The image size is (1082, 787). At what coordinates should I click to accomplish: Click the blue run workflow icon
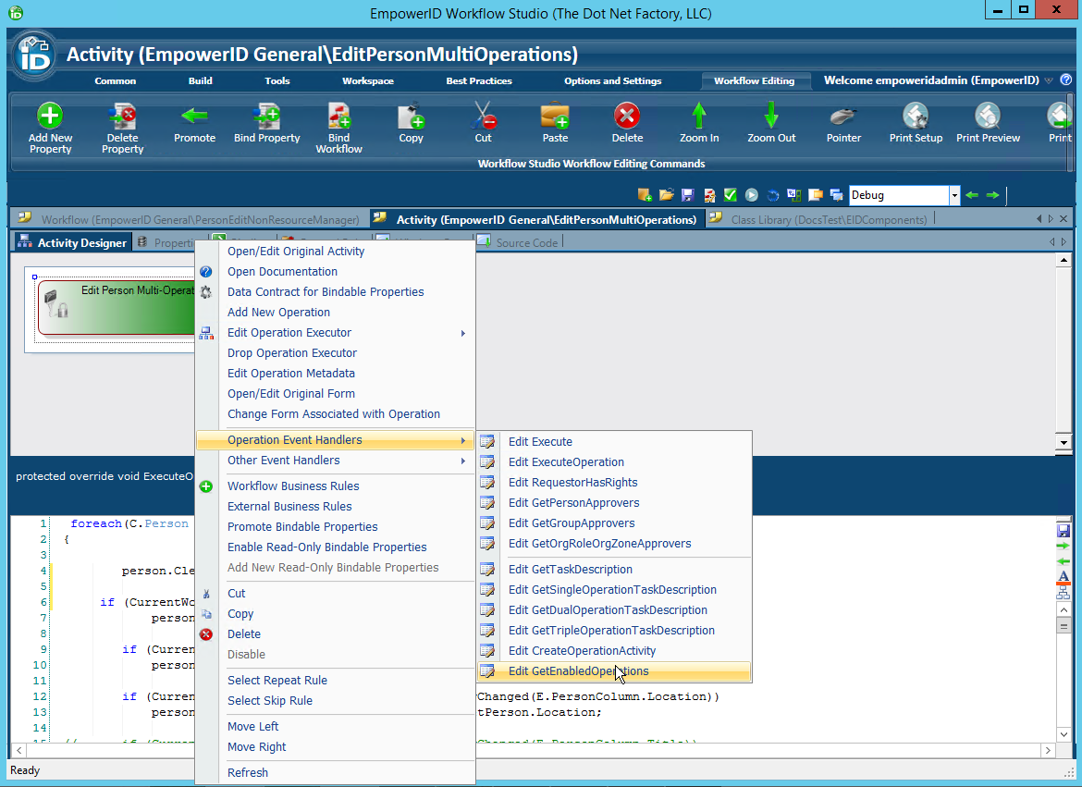point(751,195)
